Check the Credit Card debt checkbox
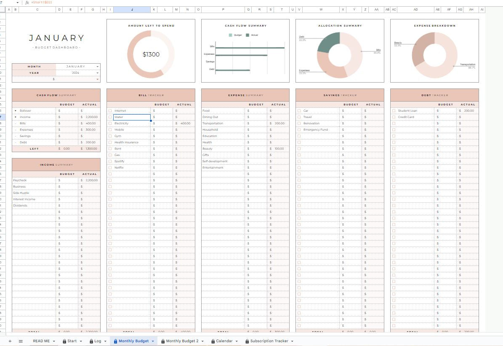The height and width of the screenshot is (346, 503). (x=394, y=117)
